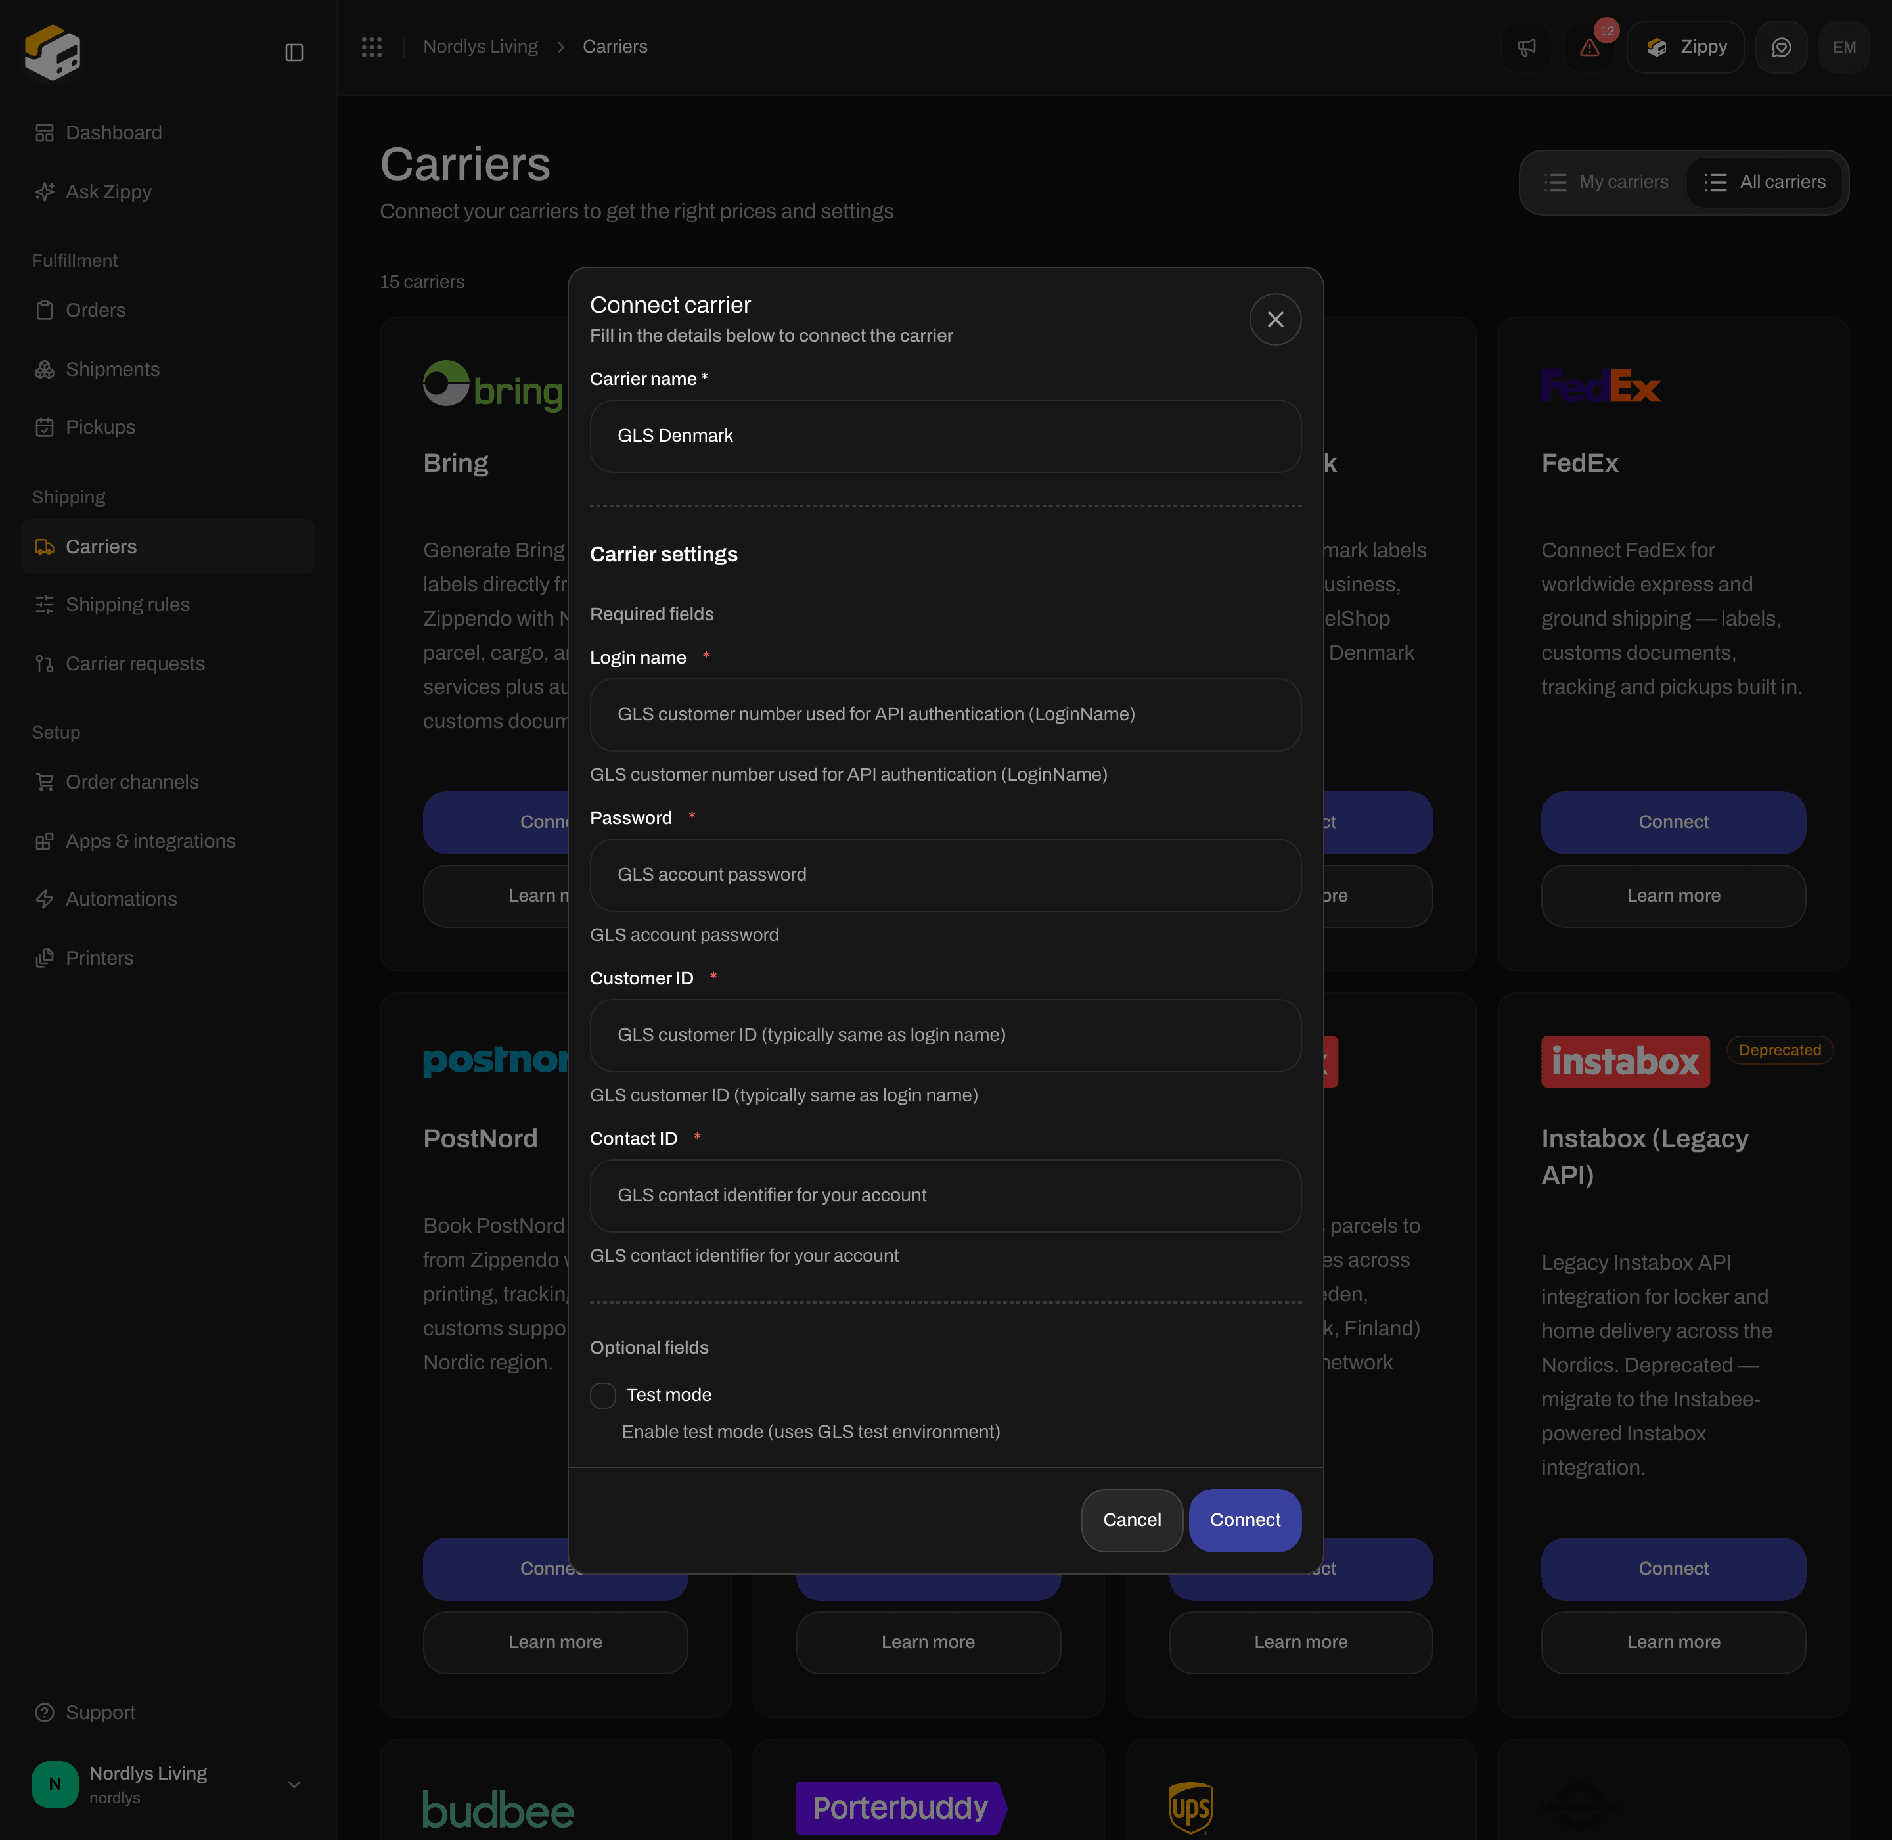The height and width of the screenshot is (1840, 1892).
Task: Go to Pickups in sidebar
Action: coord(168,427)
